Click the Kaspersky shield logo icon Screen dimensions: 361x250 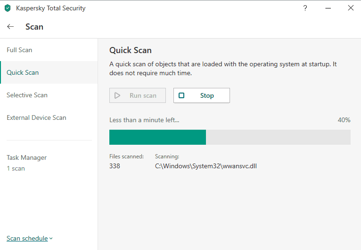[x=8, y=8]
